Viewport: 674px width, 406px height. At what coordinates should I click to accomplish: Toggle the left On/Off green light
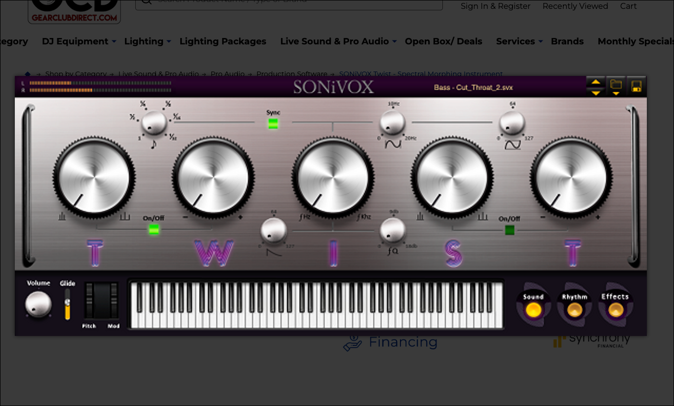click(154, 229)
